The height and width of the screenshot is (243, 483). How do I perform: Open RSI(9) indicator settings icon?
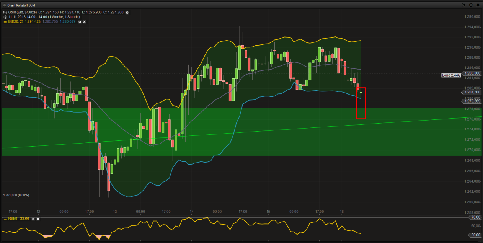click(x=33, y=219)
